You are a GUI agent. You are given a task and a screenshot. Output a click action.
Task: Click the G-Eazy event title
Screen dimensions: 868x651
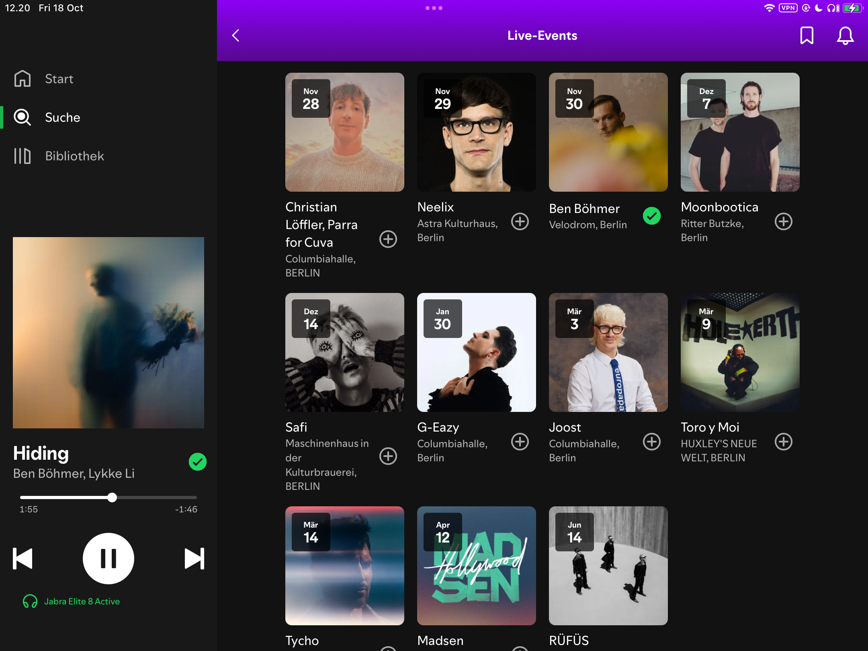tap(438, 427)
